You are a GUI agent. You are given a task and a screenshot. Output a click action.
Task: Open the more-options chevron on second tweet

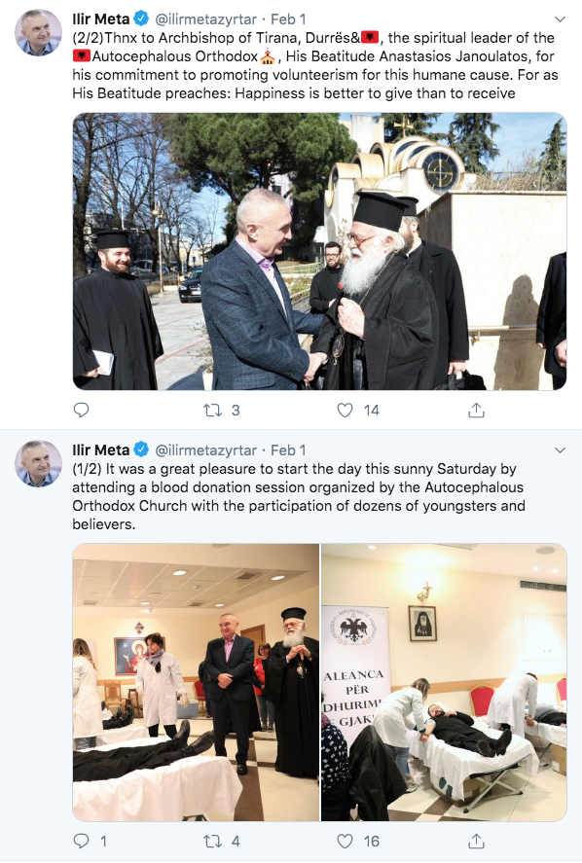coord(560,450)
